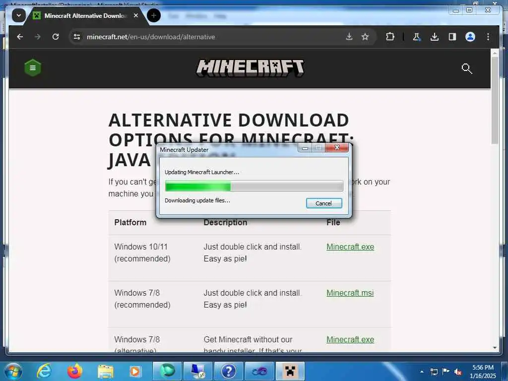The width and height of the screenshot is (508, 381).
Task: Click the 'ALTERNATIVE DOWNLOAD' heading
Action: [x=228, y=120]
